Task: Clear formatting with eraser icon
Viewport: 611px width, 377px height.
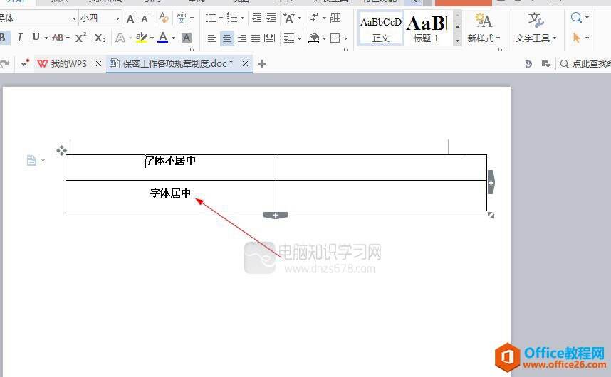Action: (164, 18)
